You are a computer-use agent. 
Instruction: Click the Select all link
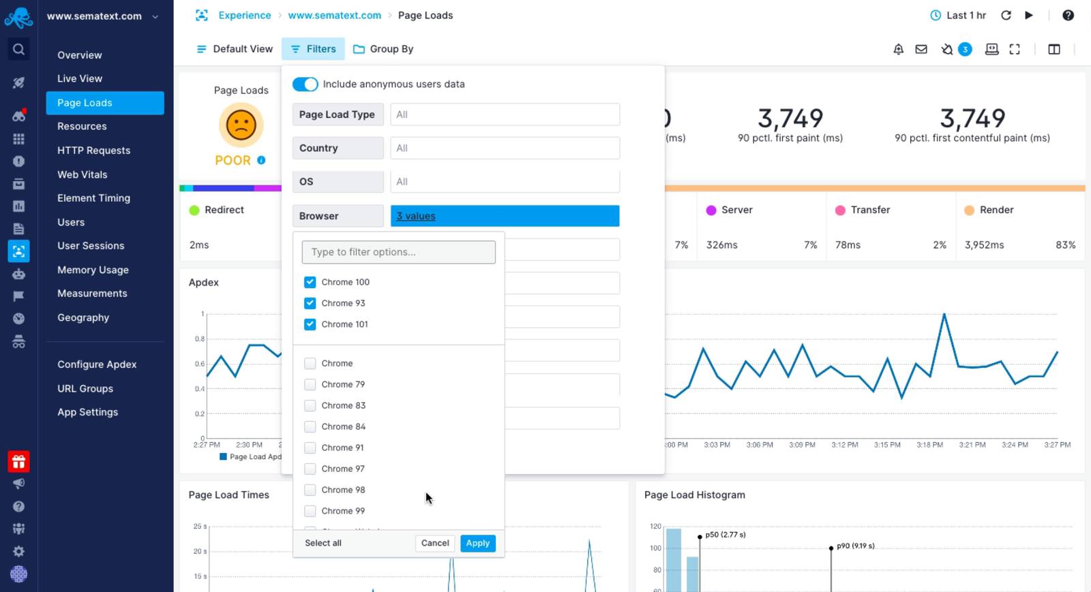click(x=323, y=544)
